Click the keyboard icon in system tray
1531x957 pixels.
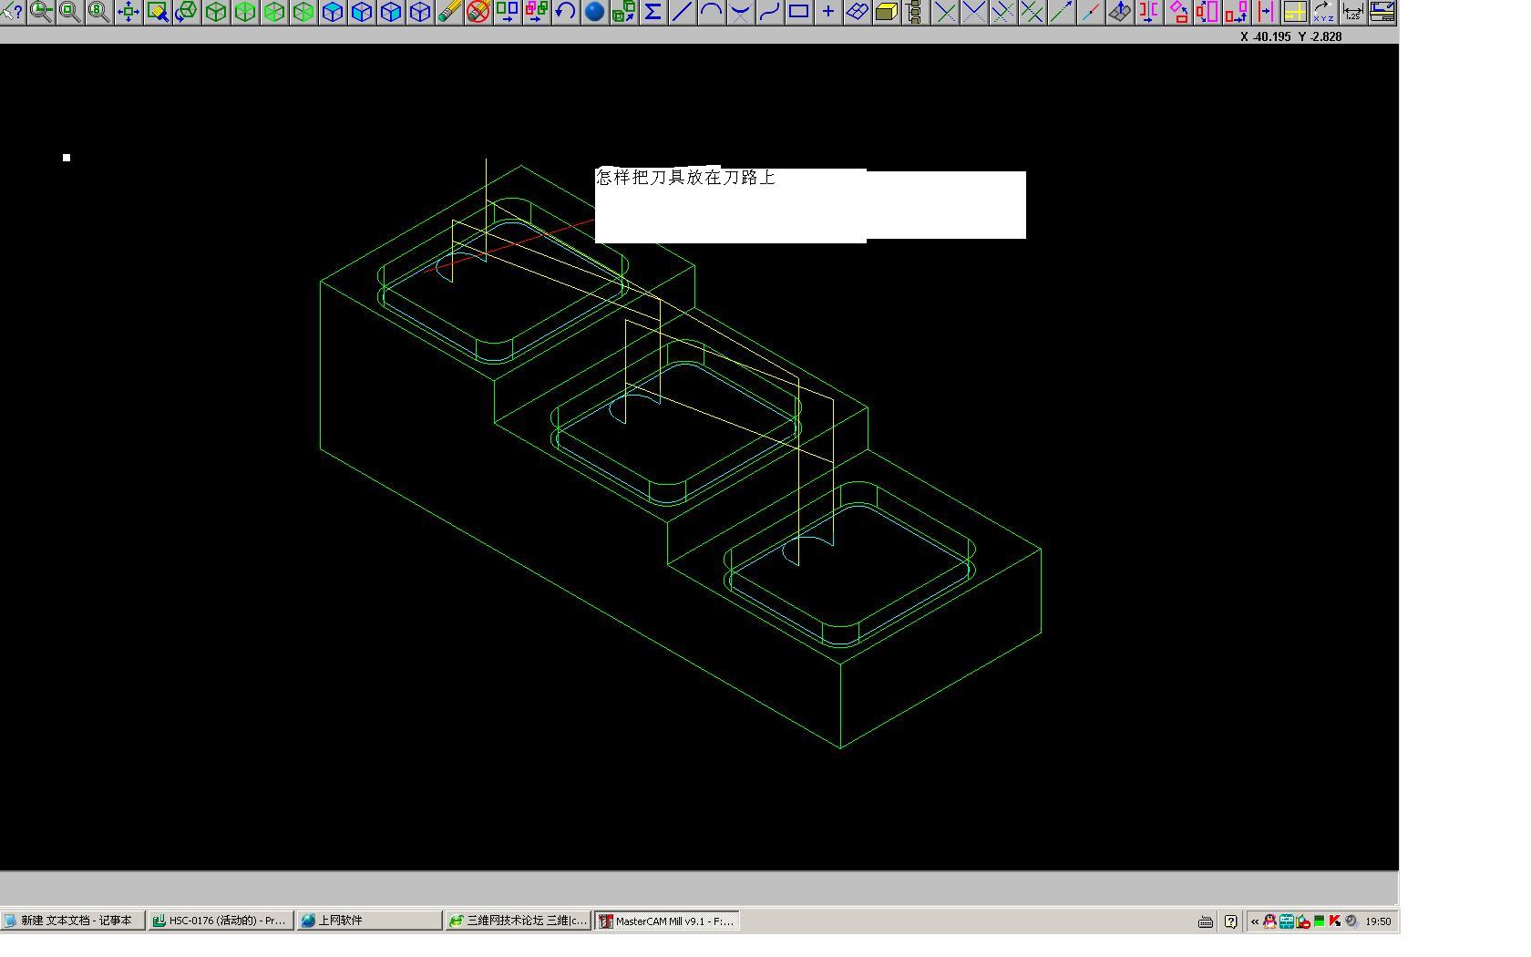click(x=1206, y=921)
